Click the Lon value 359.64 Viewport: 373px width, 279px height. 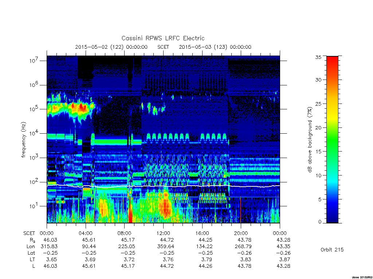[166, 247]
